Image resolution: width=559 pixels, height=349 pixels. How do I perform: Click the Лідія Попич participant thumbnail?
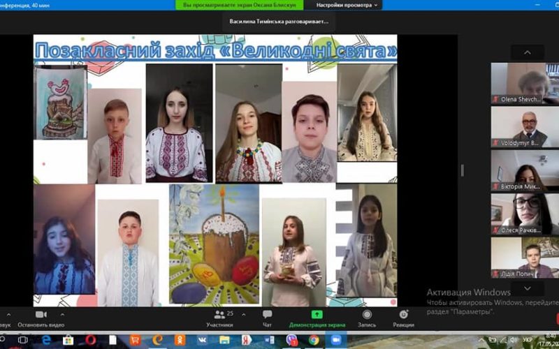click(x=524, y=258)
